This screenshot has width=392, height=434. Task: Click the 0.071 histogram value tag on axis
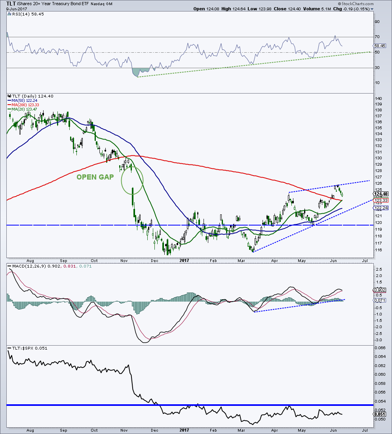(381, 300)
